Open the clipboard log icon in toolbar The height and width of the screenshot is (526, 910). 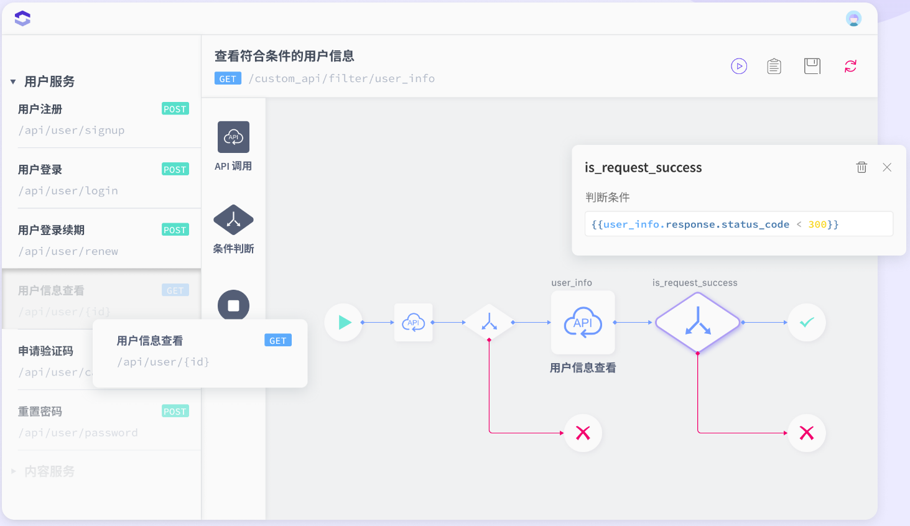(774, 66)
